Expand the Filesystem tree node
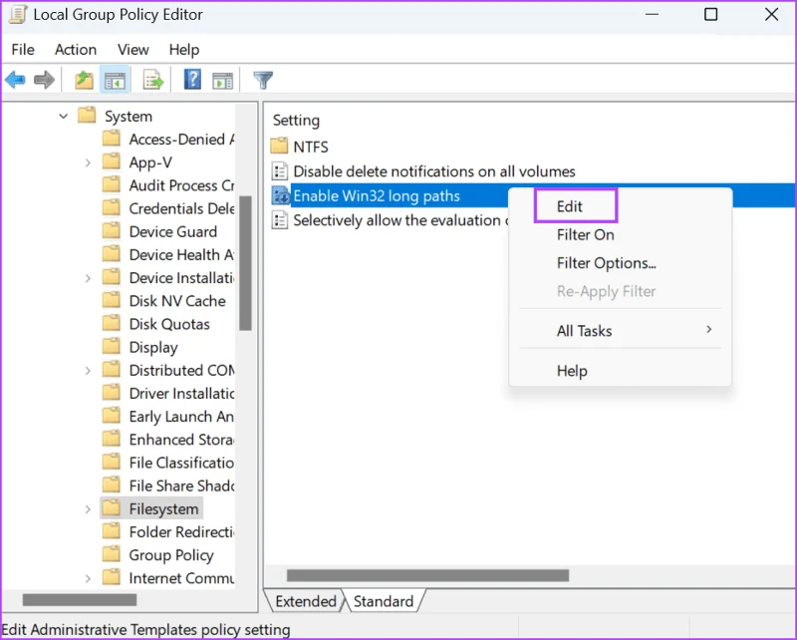797x640 pixels. pos(88,509)
